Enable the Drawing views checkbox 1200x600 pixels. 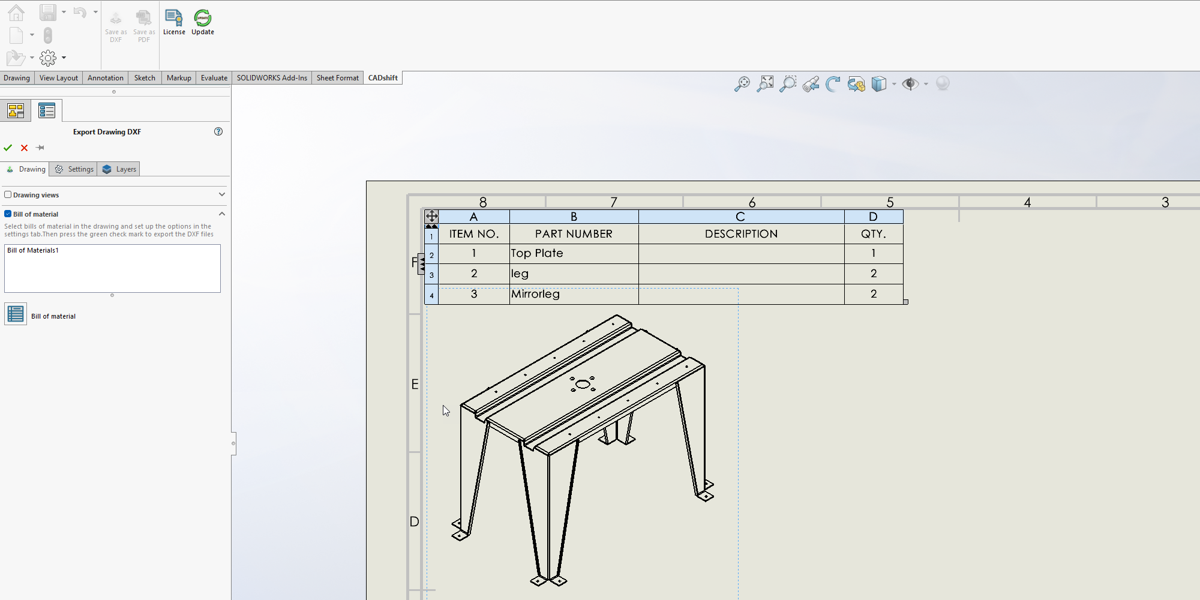click(x=8, y=194)
